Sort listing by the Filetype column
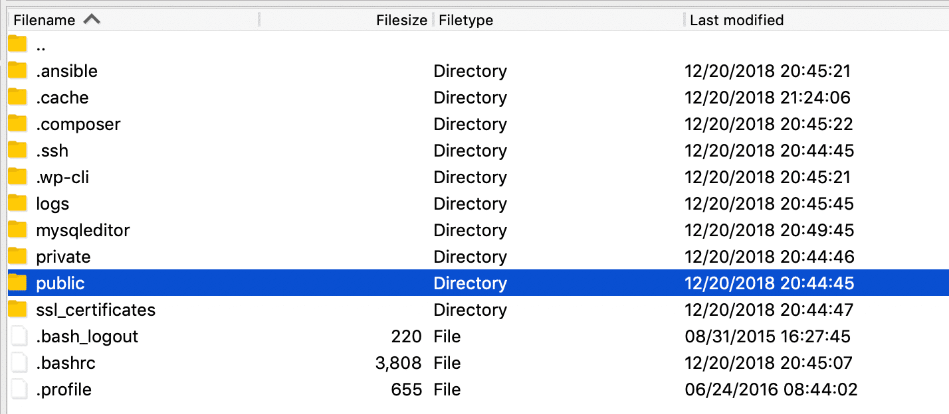The image size is (949, 414). pos(465,19)
